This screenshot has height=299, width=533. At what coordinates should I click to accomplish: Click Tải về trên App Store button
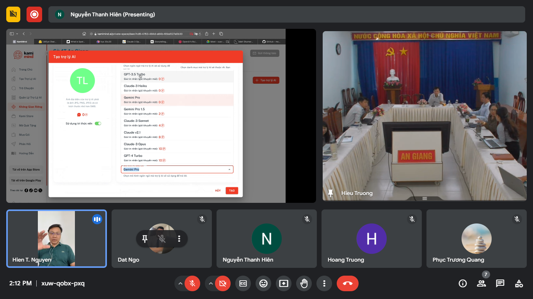pos(26,170)
